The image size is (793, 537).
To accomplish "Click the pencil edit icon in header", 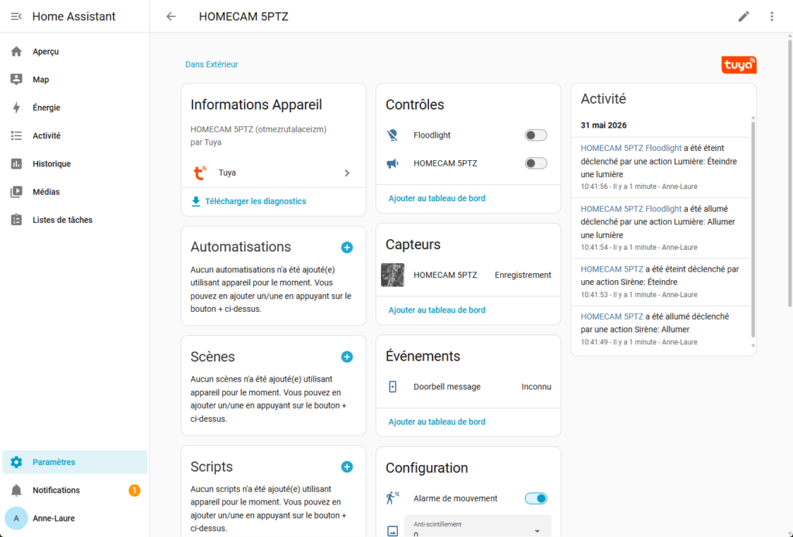I will point(743,16).
